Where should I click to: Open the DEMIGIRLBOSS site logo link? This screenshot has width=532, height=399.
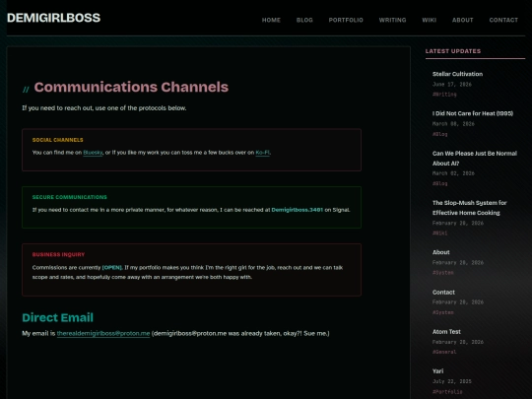[53, 18]
